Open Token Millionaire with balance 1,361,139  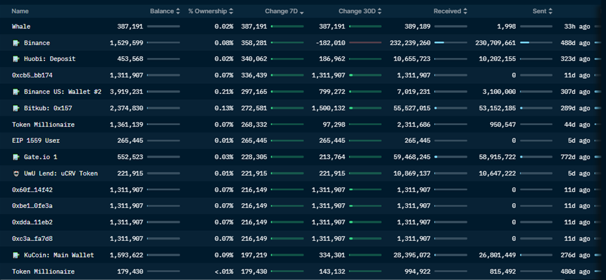click(43, 124)
